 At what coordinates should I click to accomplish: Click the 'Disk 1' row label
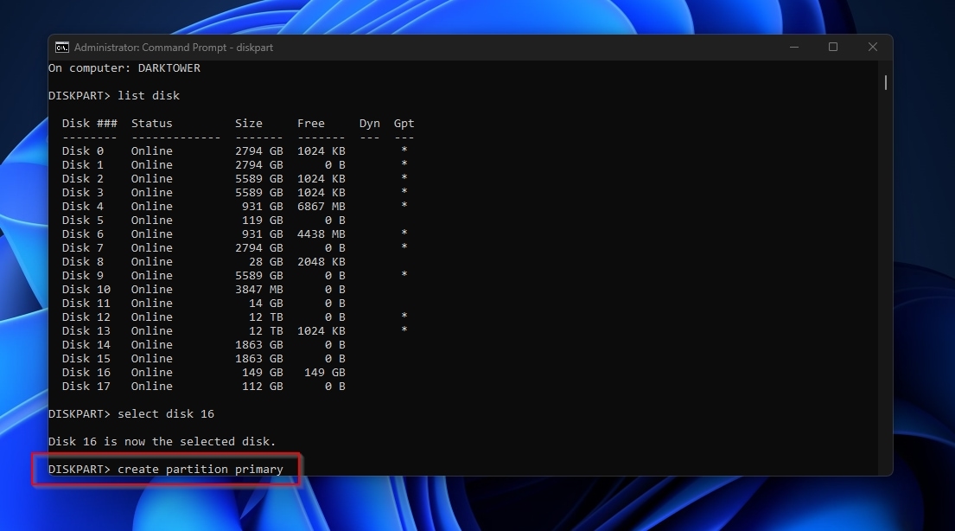(83, 164)
